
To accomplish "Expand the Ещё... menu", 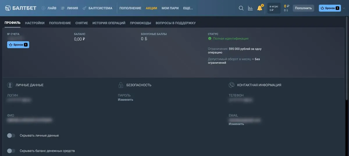I will [x=188, y=8].
